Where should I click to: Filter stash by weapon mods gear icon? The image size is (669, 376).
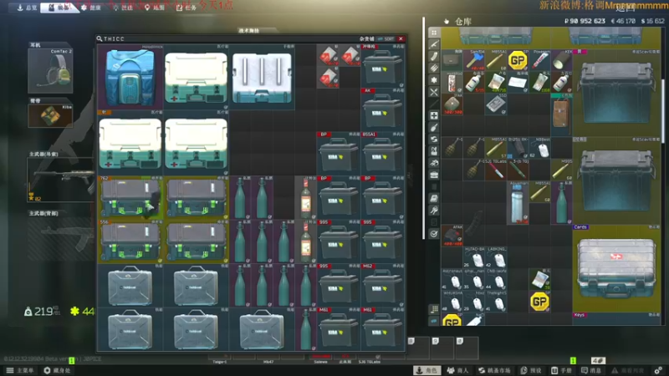point(434,80)
